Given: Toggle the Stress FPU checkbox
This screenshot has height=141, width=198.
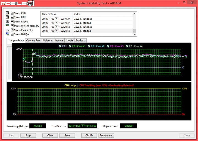Looking at the screenshot, I should [x=12, y=17].
